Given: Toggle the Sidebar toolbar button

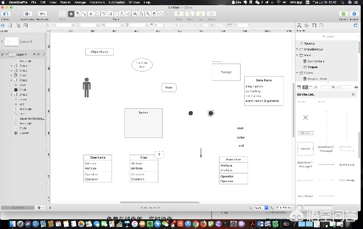Looking at the screenshot, I should 5,14.
